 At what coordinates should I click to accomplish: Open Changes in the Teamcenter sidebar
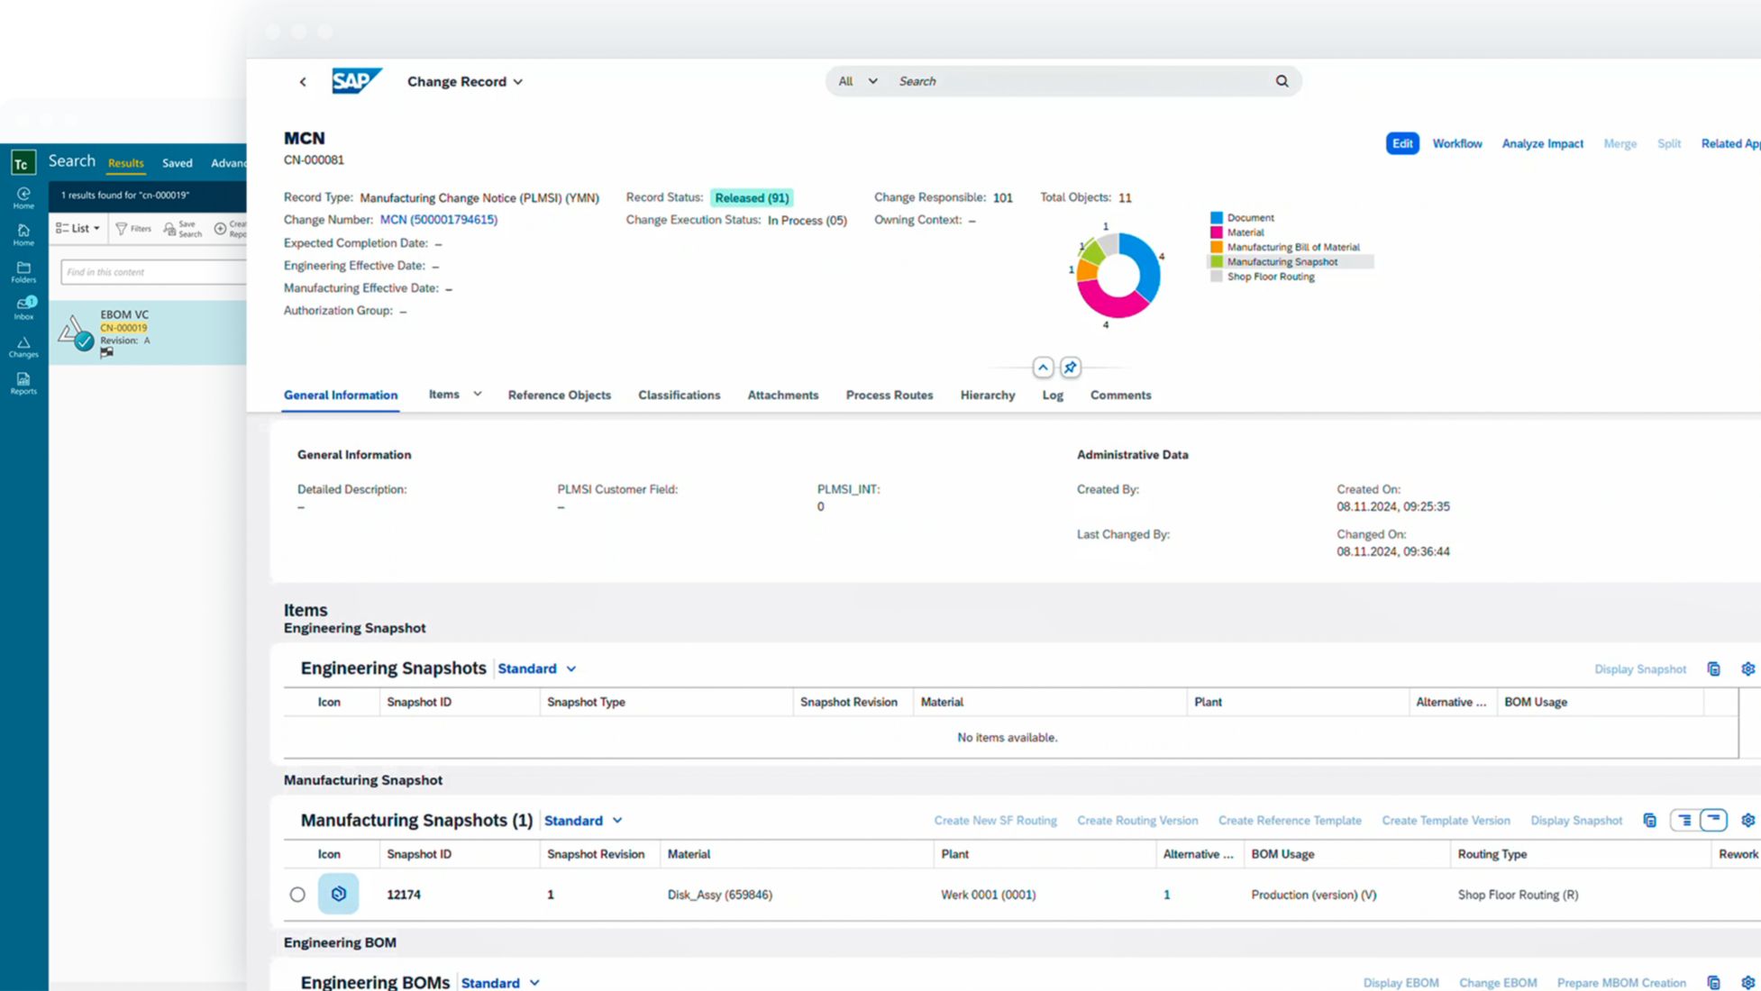point(23,346)
